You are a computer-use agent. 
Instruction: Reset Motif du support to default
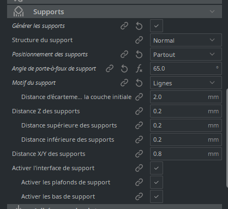(x=139, y=83)
